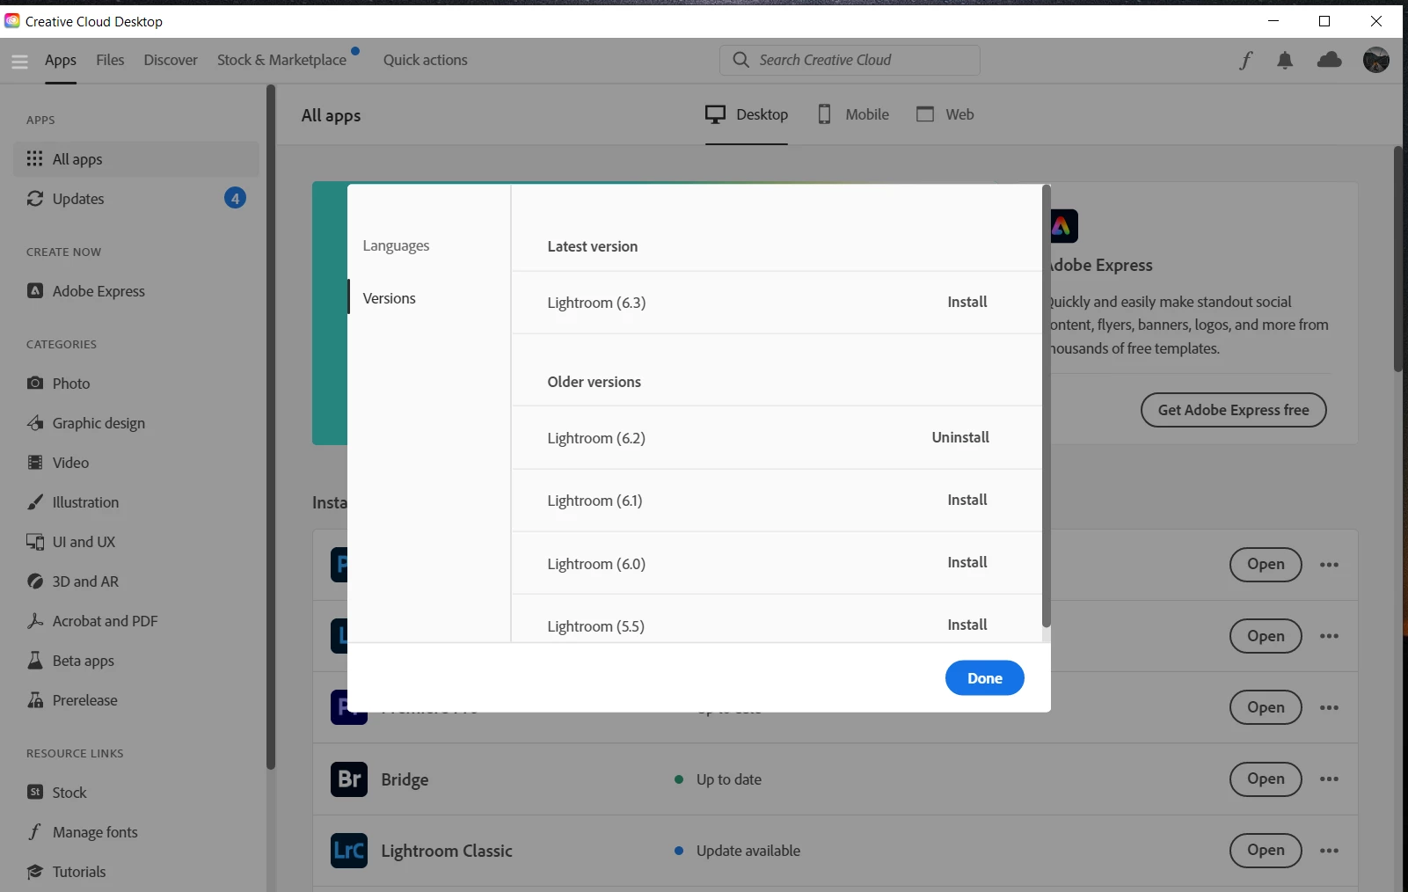Select the 3D and AR icon
Screen dimensions: 1408x892
(x=34, y=581)
